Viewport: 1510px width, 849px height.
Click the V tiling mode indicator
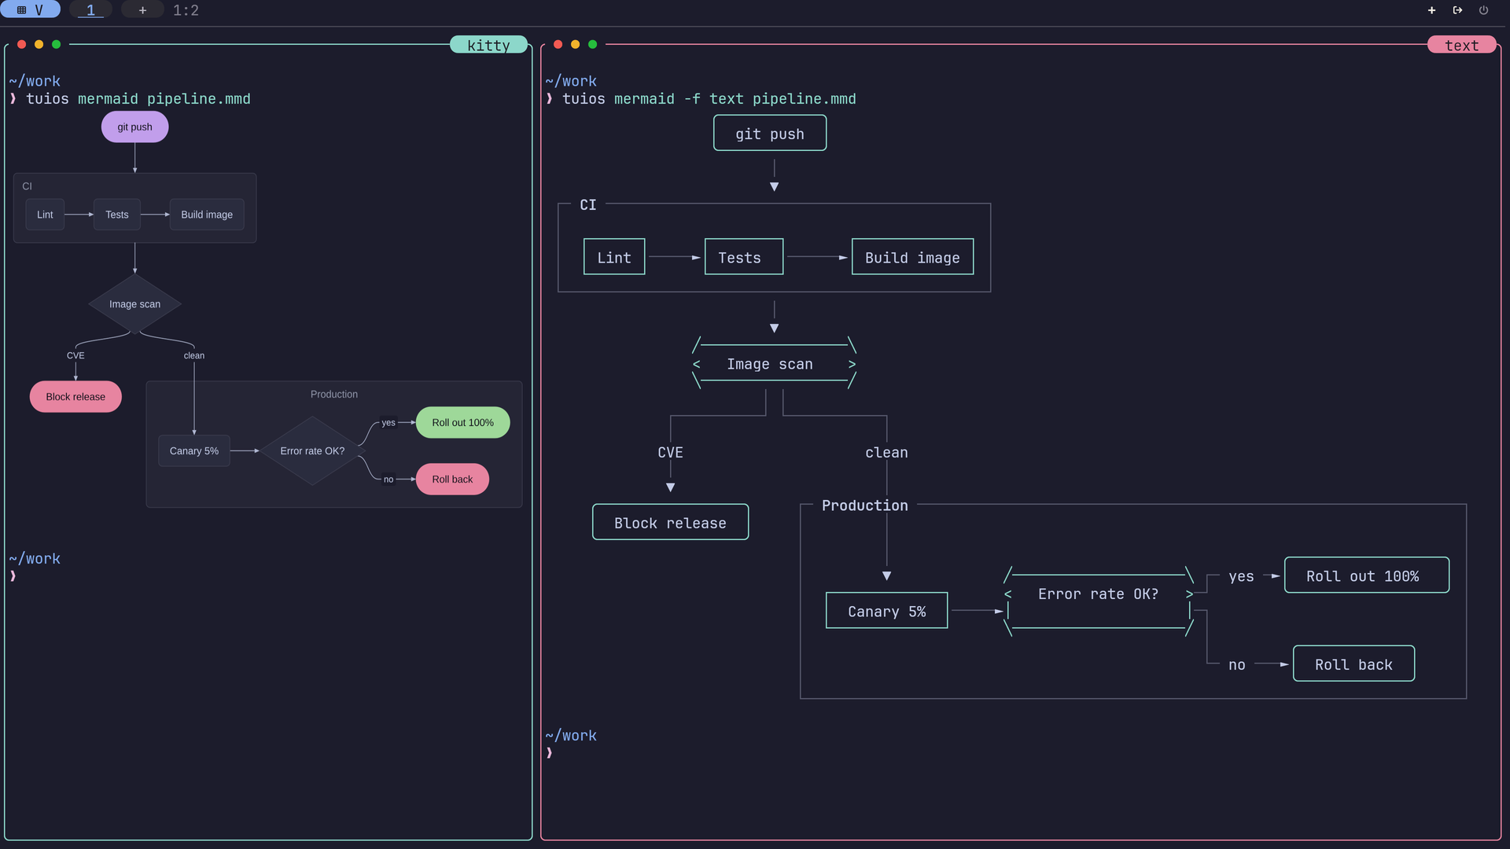[31, 10]
